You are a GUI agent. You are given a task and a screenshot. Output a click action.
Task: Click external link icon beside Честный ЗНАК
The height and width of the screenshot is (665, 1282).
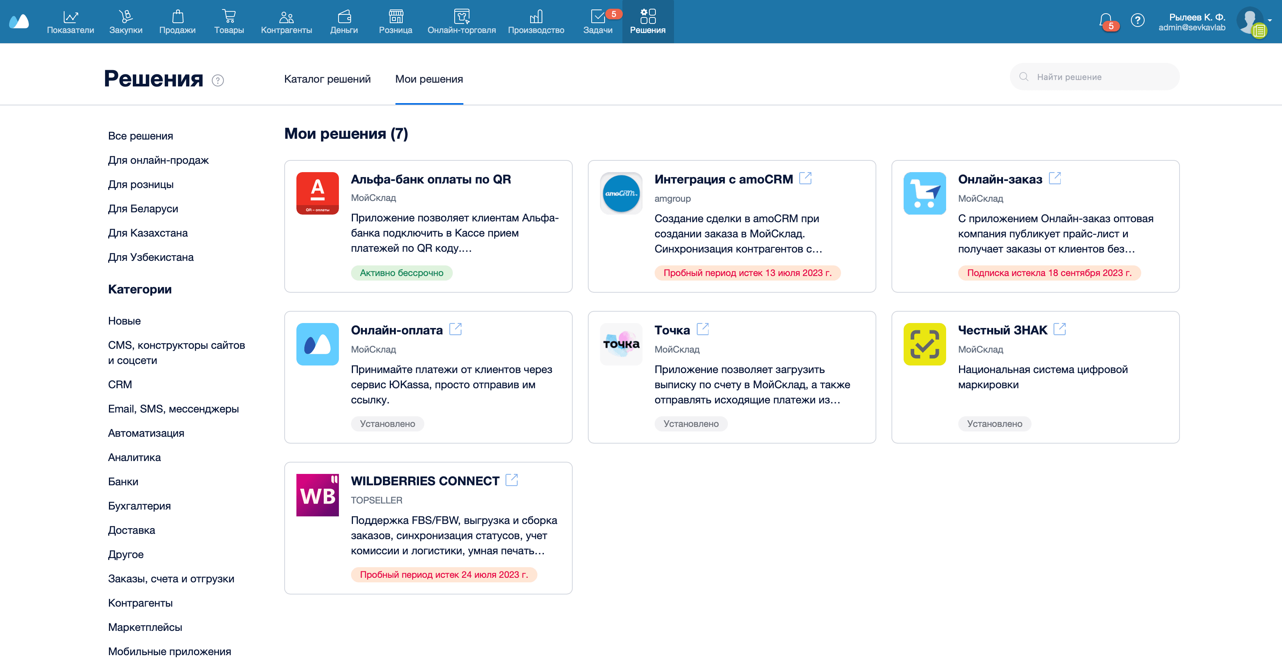click(x=1060, y=329)
